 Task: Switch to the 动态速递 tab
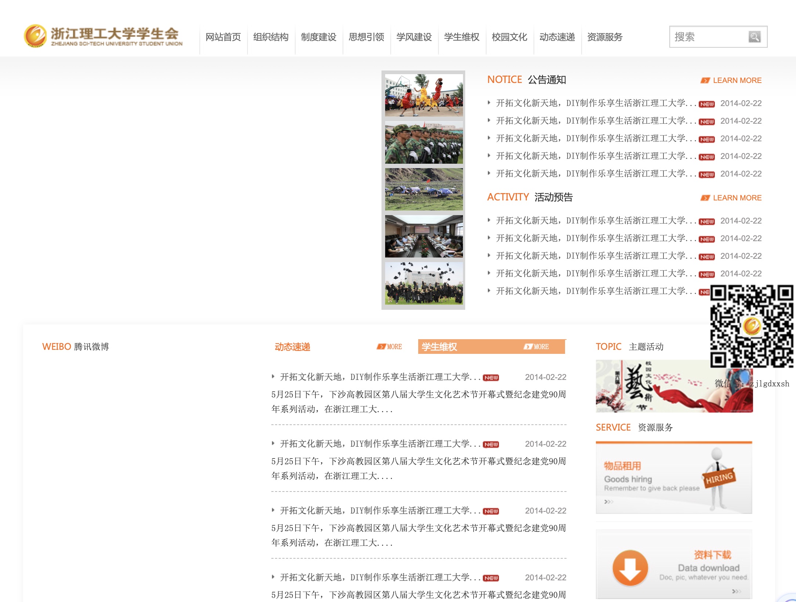click(x=293, y=347)
